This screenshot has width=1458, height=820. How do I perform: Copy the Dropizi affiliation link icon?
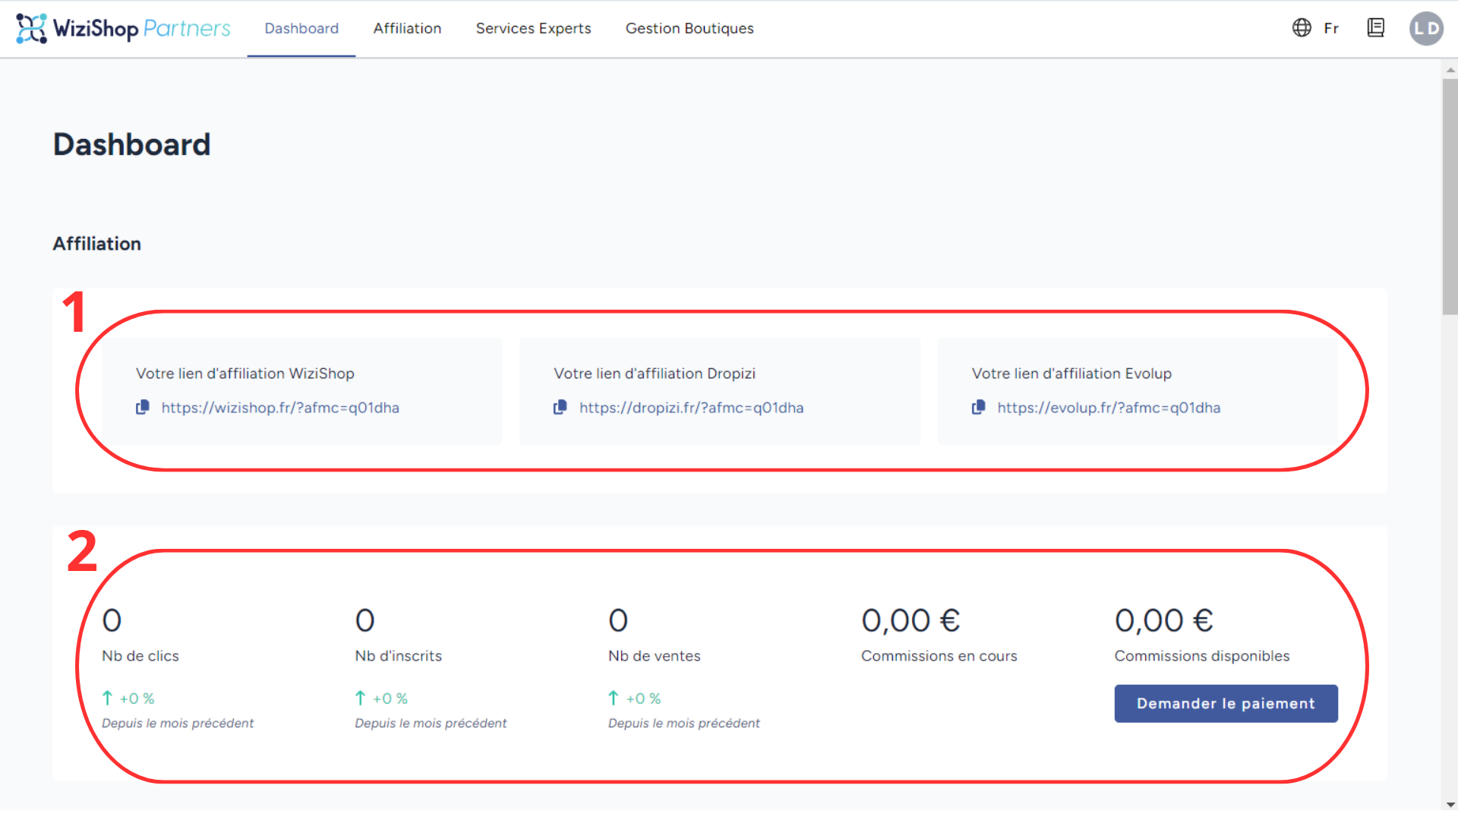[560, 408]
